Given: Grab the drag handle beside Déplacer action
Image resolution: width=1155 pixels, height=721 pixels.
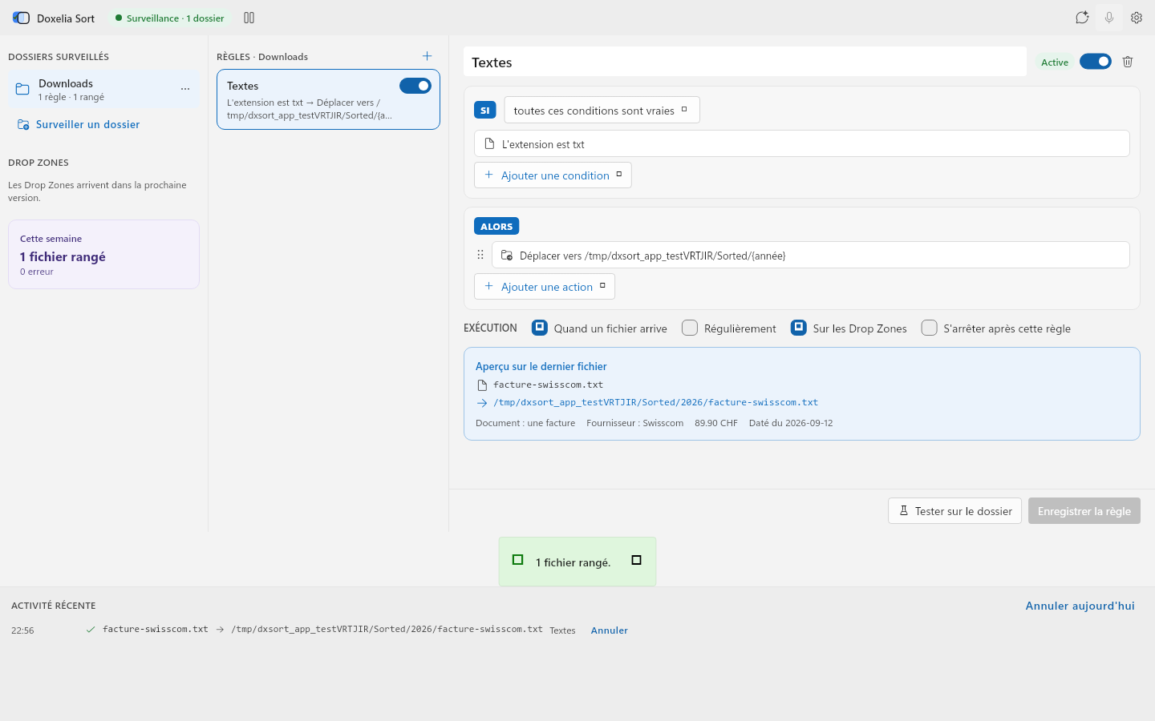Looking at the screenshot, I should click(480, 255).
